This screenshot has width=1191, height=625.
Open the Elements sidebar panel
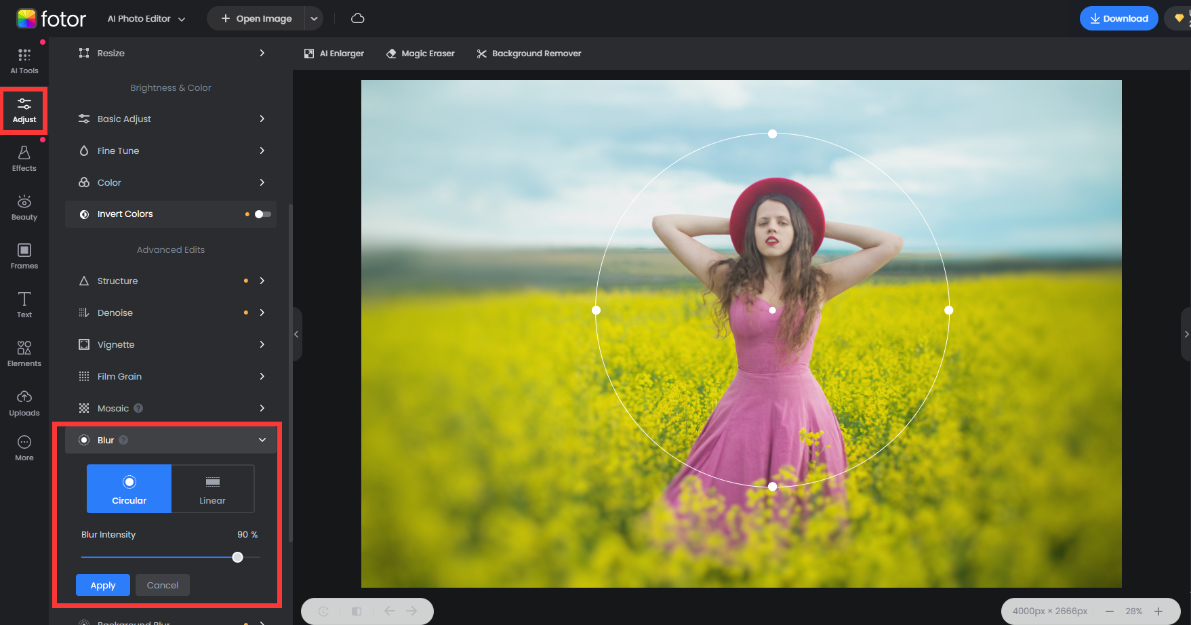click(x=24, y=354)
